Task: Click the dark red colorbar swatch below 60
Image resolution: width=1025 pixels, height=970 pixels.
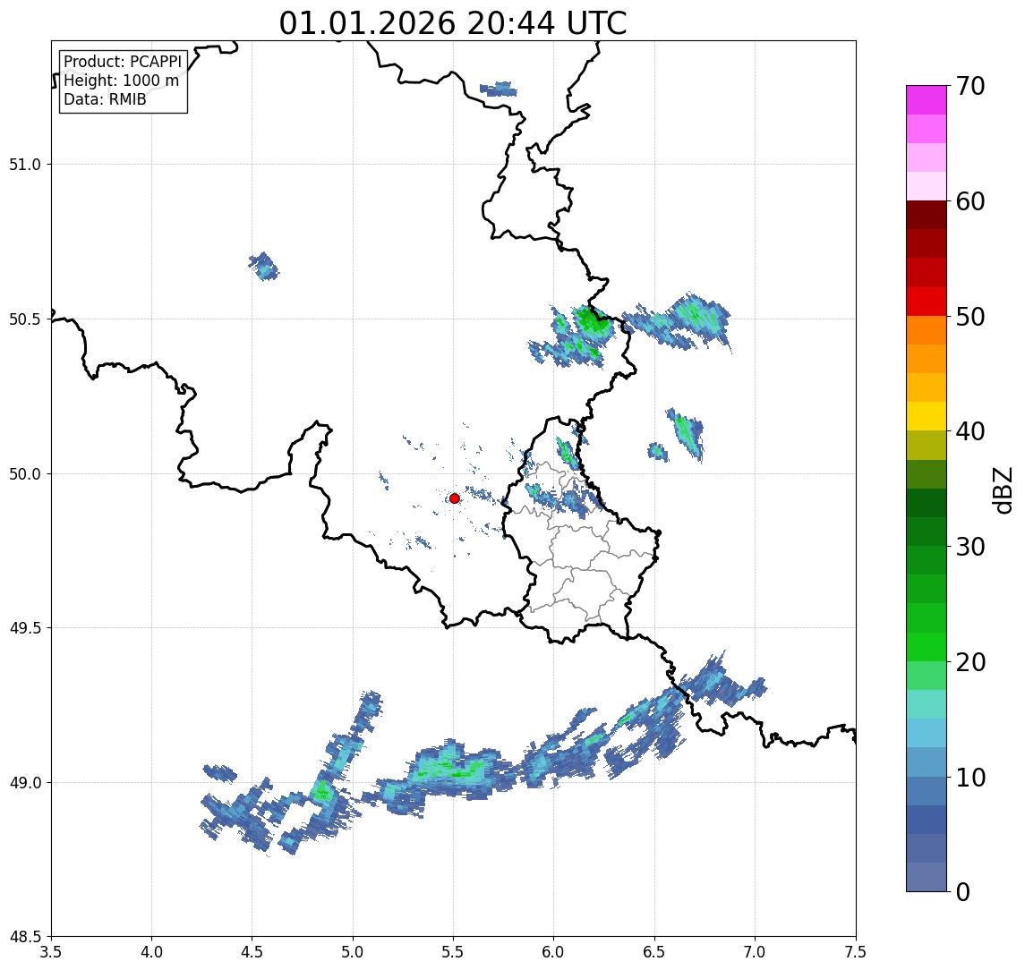Action: pos(927,215)
